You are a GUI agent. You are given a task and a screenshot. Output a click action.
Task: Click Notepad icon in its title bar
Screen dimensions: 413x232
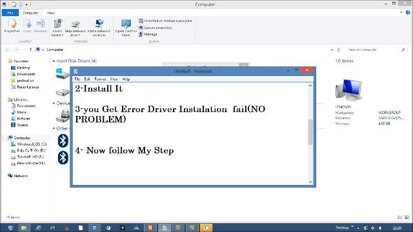(76, 71)
